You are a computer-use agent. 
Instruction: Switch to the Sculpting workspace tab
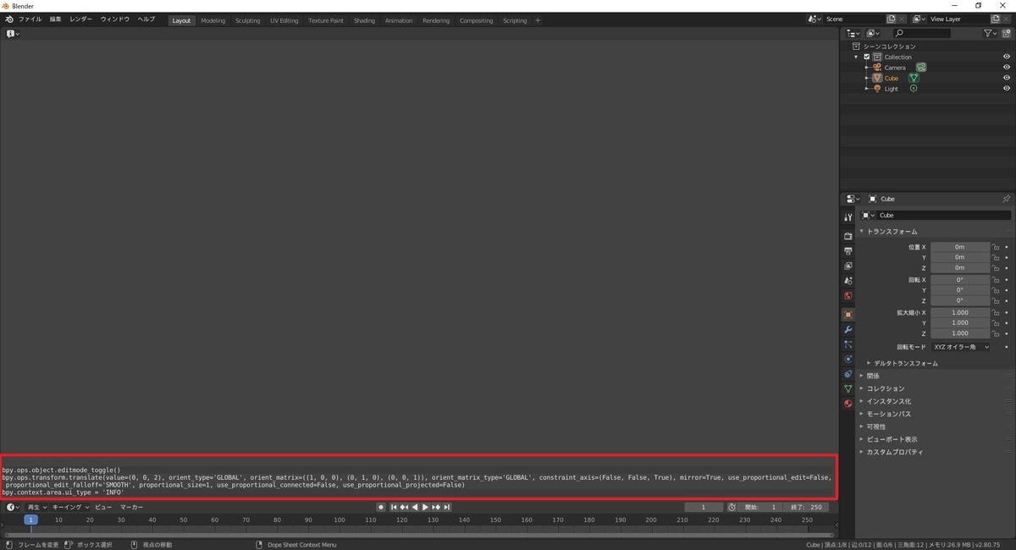[248, 20]
